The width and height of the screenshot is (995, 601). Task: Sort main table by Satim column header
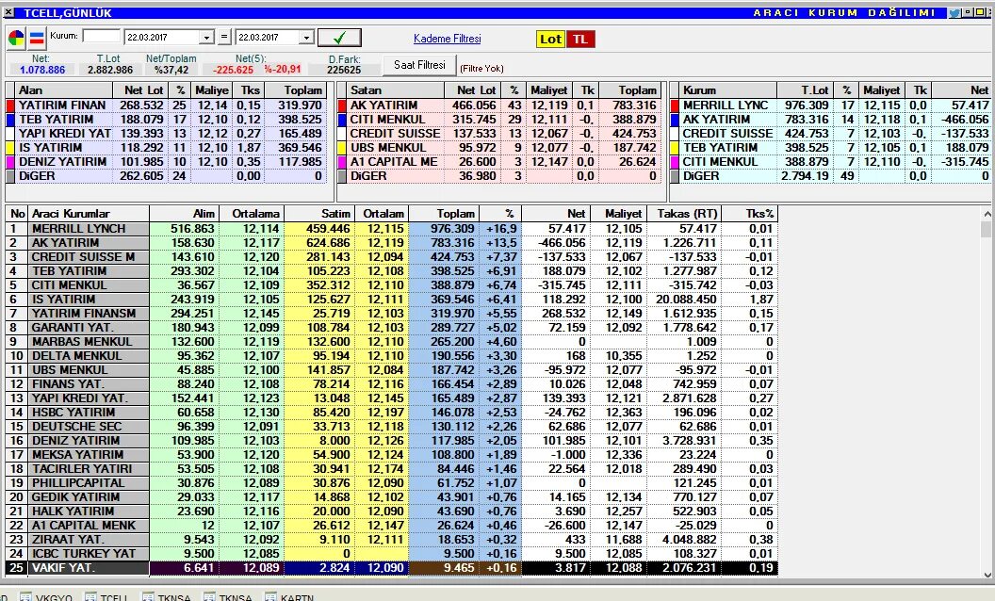tap(319, 214)
